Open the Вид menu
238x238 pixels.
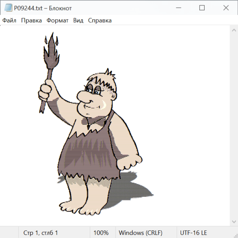[78, 21]
